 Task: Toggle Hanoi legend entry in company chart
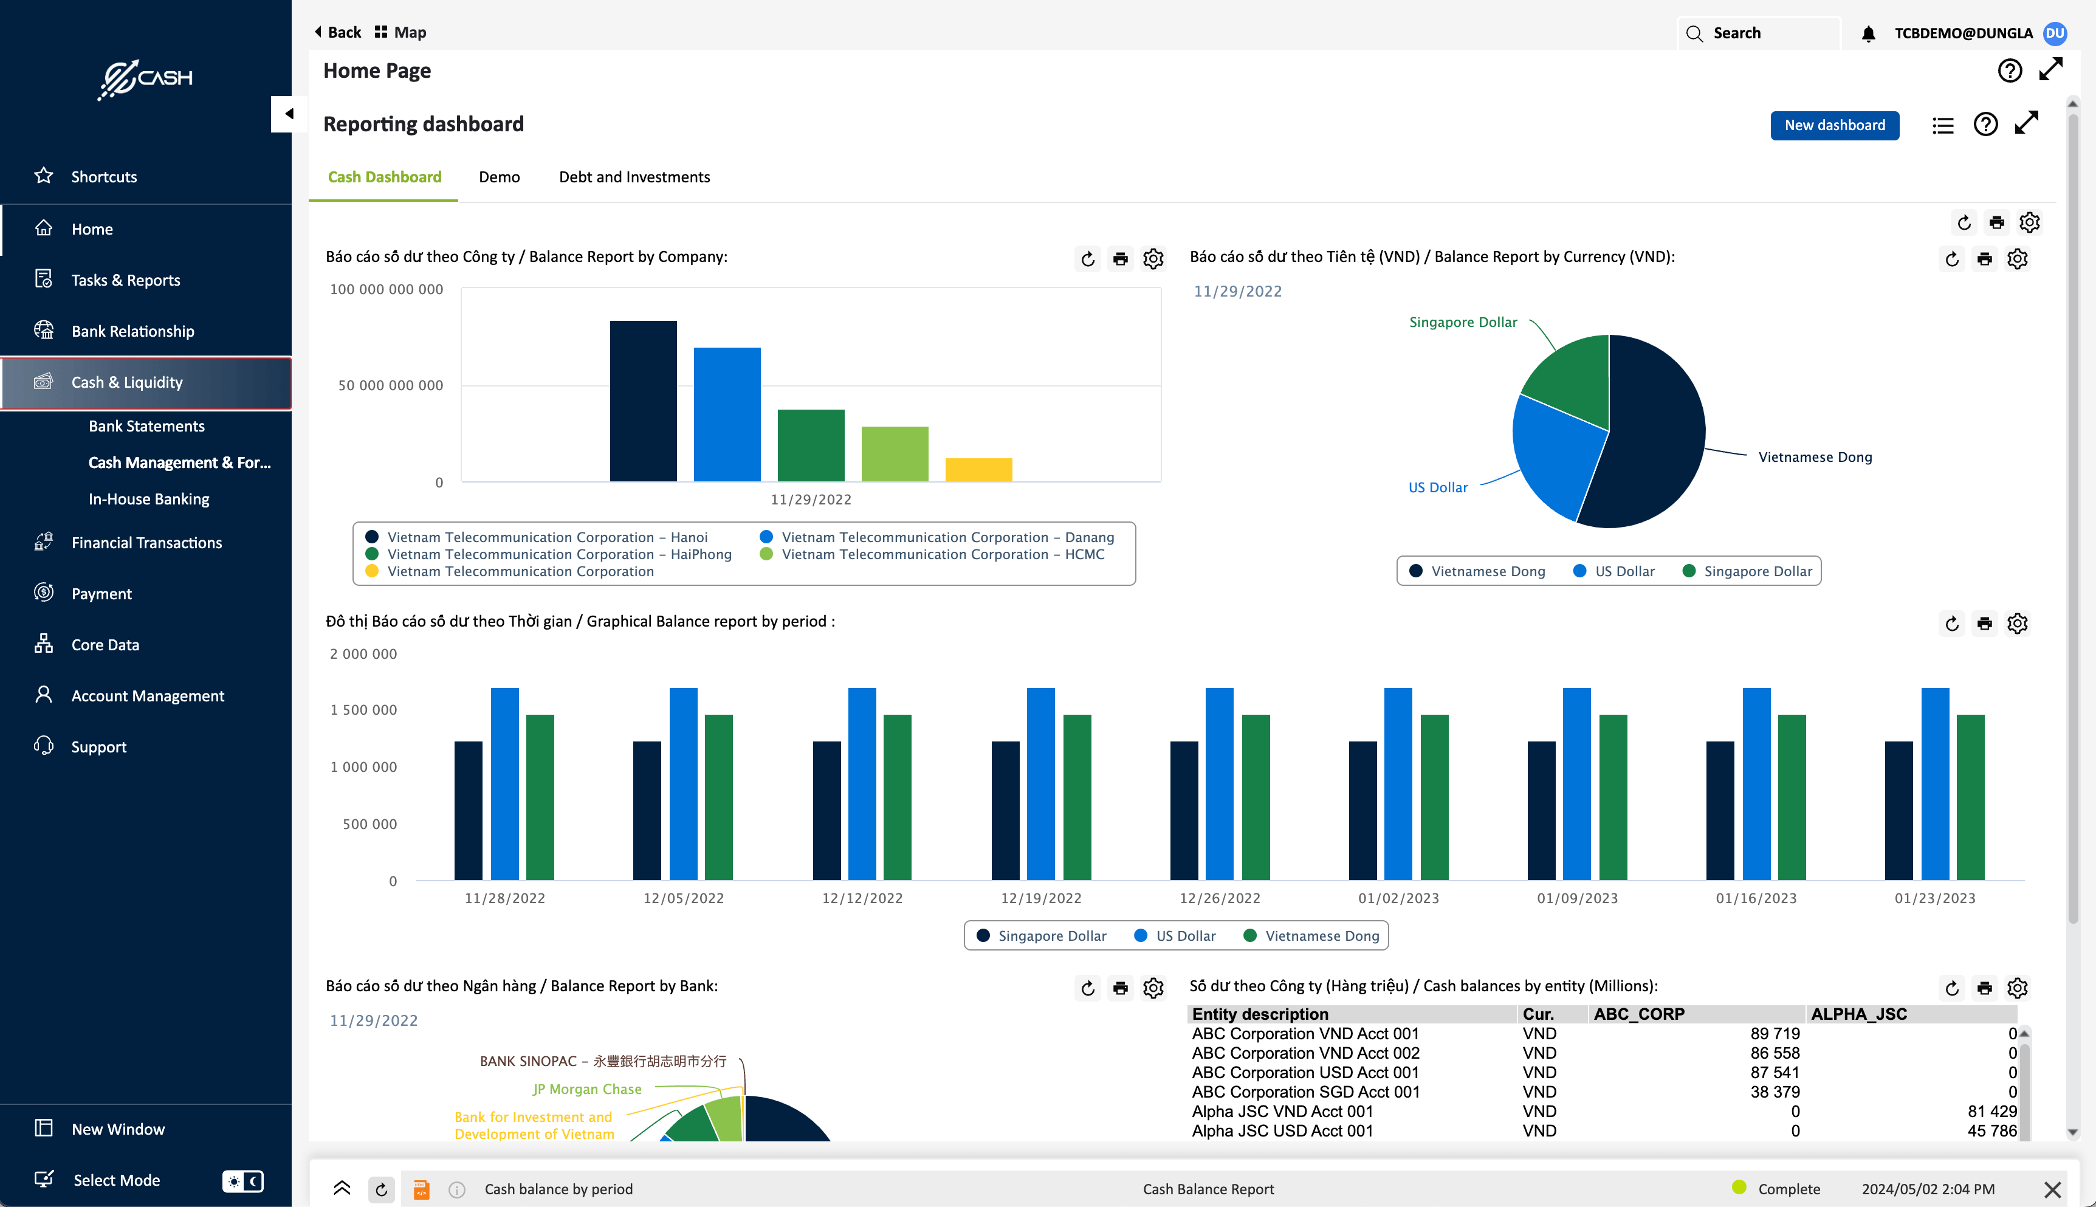(537, 537)
